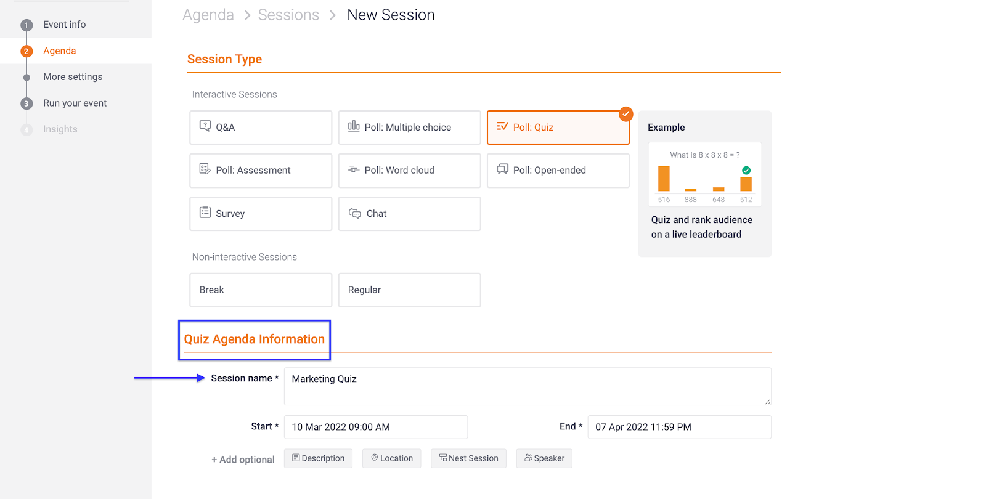Toggle the orange checkmark on Poll: Quiz
Screen dimensions: 986x499
626,114
